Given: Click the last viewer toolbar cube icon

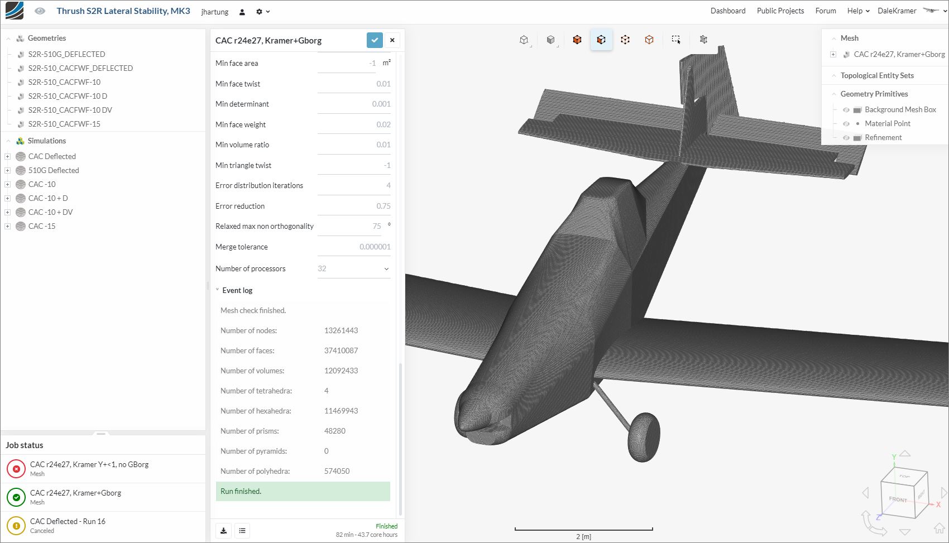Looking at the screenshot, I should 703,40.
